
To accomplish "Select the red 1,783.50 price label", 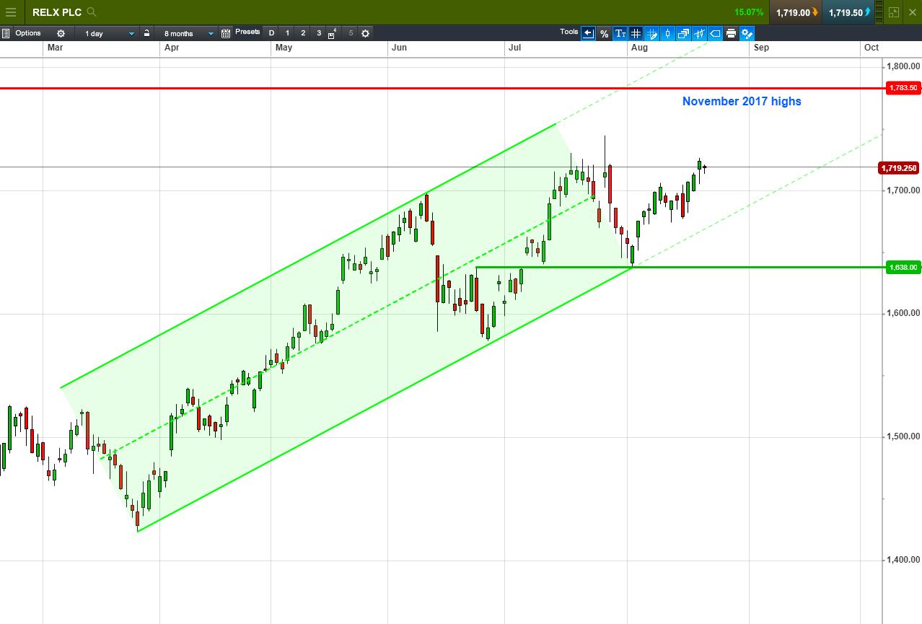I will click(x=903, y=88).
